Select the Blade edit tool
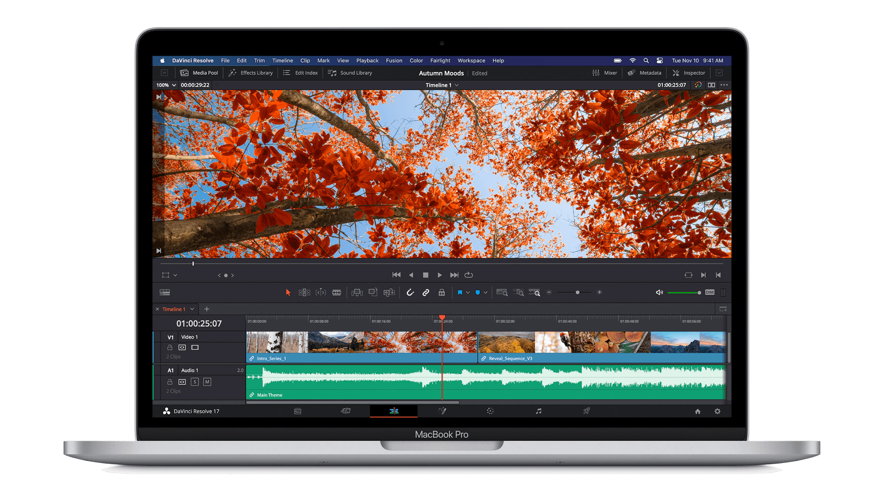Image resolution: width=884 pixels, height=497 pixels. [x=337, y=293]
